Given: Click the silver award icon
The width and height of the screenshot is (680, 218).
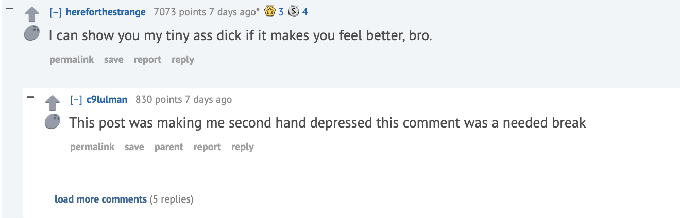Looking at the screenshot, I should coord(293,11).
